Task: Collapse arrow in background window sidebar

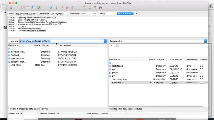Action: [x=2, y=11]
